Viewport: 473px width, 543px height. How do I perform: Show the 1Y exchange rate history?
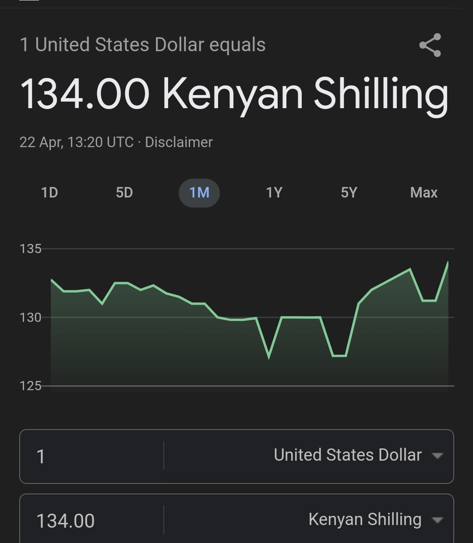click(274, 193)
